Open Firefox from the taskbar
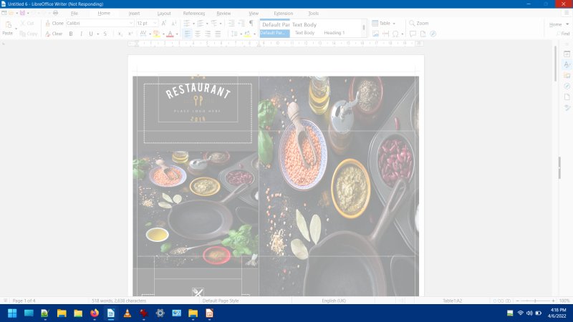 [x=95, y=313]
